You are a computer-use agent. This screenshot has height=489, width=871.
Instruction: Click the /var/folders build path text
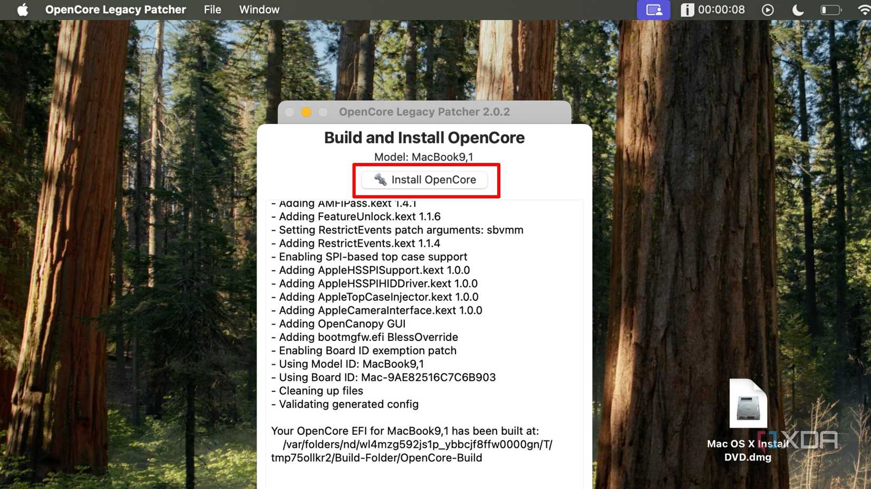412,451
